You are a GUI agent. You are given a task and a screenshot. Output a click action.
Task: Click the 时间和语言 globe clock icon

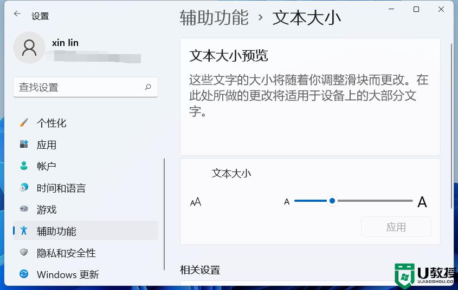pos(24,188)
